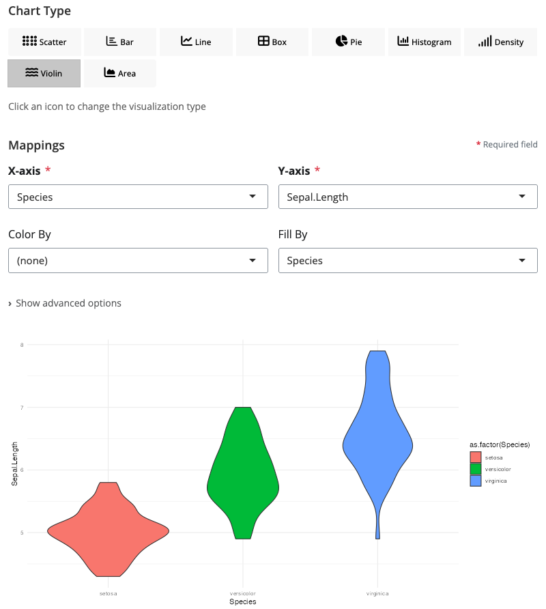546x609 pixels.
Task: Select the Pie chart icon
Action: [348, 42]
